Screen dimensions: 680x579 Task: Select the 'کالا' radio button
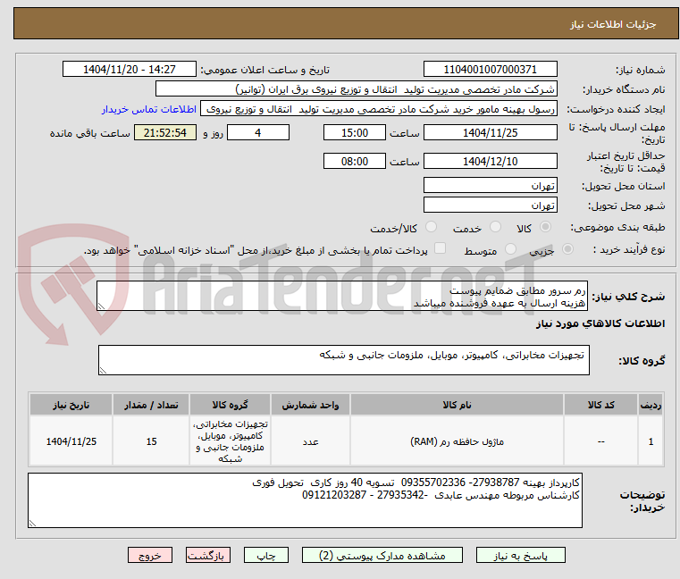tap(546, 227)
